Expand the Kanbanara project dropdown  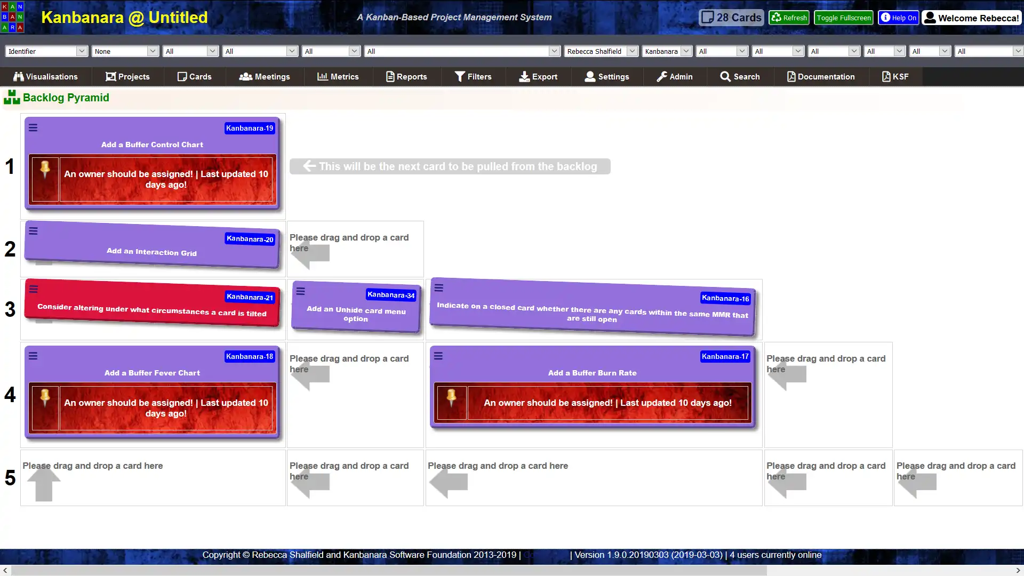click(x=686, y=51)
